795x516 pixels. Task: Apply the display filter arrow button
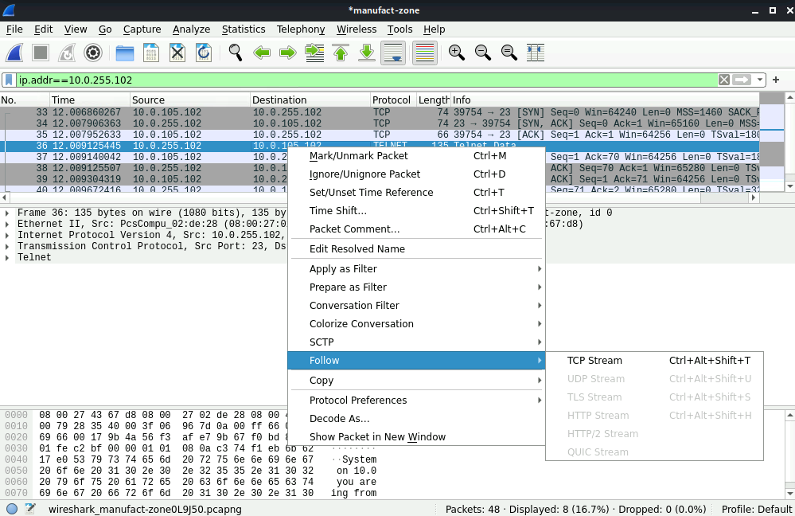[741, 80]
